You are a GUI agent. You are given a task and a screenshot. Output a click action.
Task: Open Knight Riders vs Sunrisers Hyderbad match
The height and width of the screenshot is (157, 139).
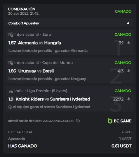point(53,99)
